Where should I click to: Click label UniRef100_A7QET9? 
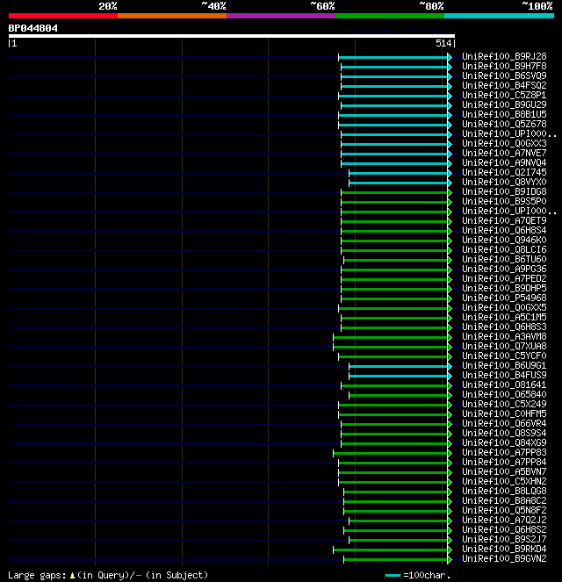(504, 220)
